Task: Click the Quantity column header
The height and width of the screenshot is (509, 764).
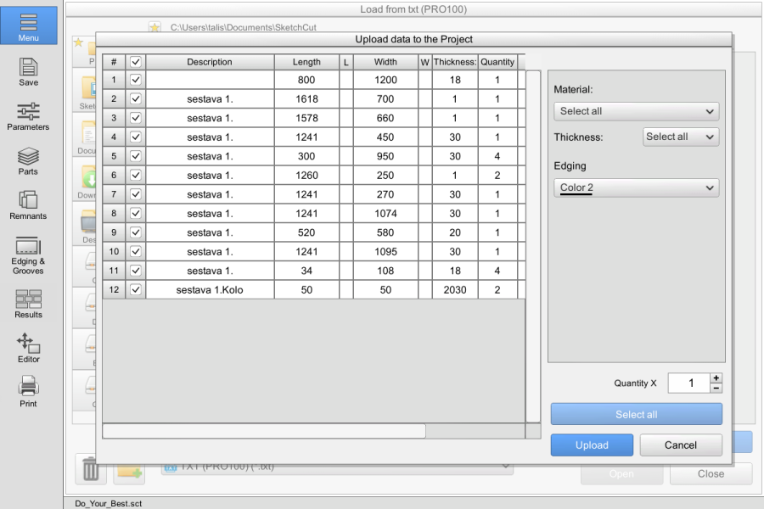Action: pyautogui.click(x=497, y=62)
